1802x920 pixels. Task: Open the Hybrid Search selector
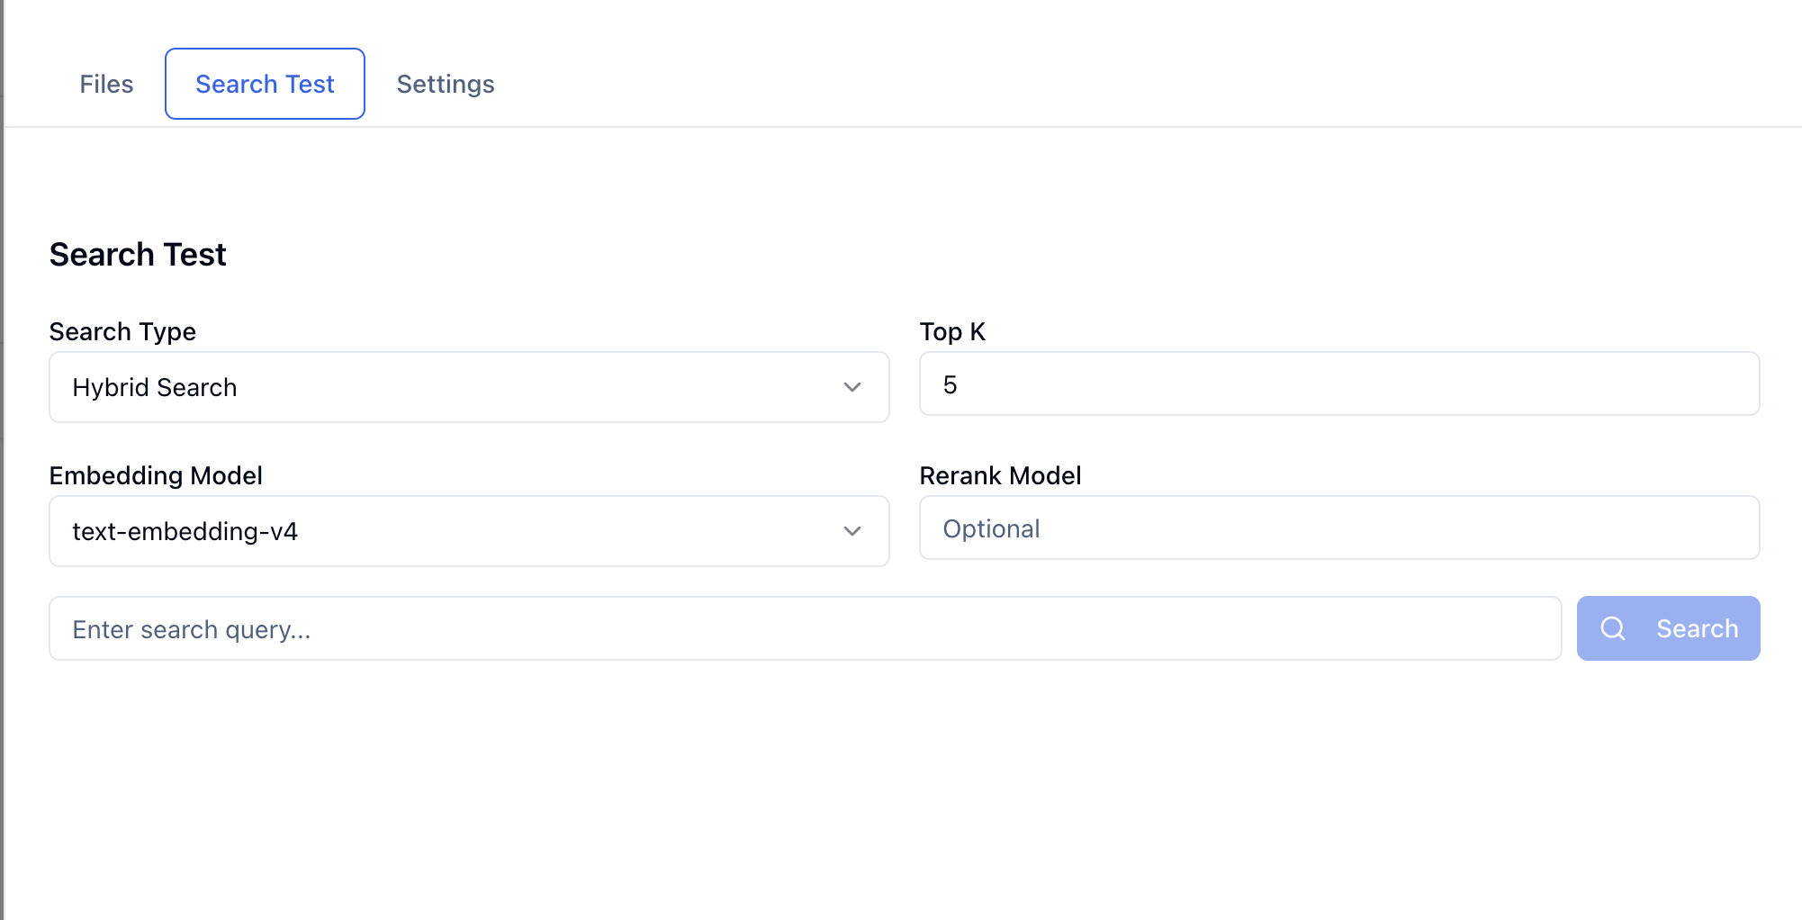click(468, 387)
